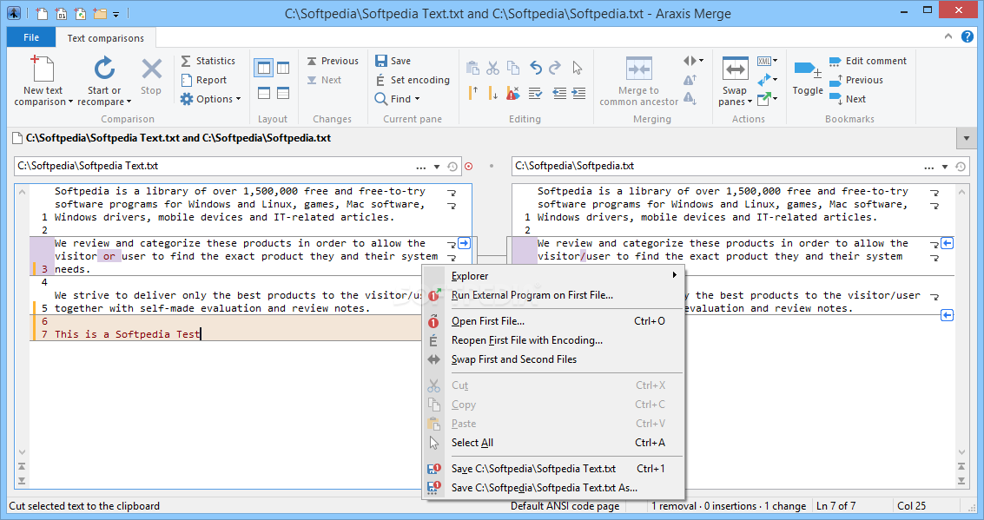
Task: Click next edit marker icon
Action: click(493, 94)
